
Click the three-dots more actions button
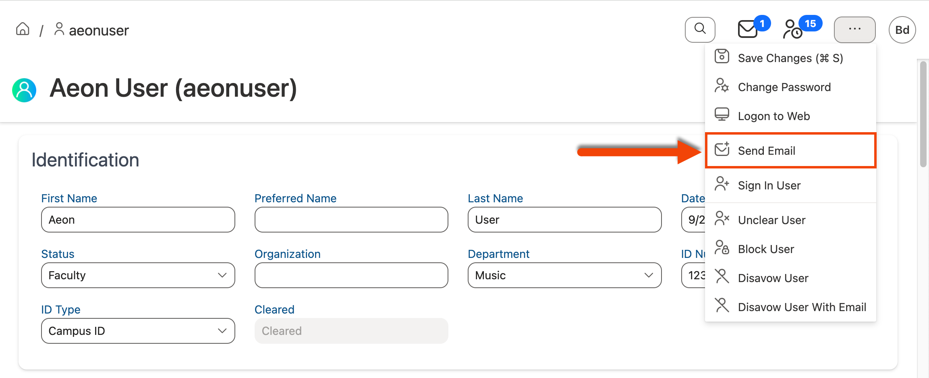coord(854,29)
